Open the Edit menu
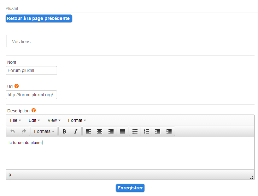Viewport: 258px width, 196px height. pos(34,120)
